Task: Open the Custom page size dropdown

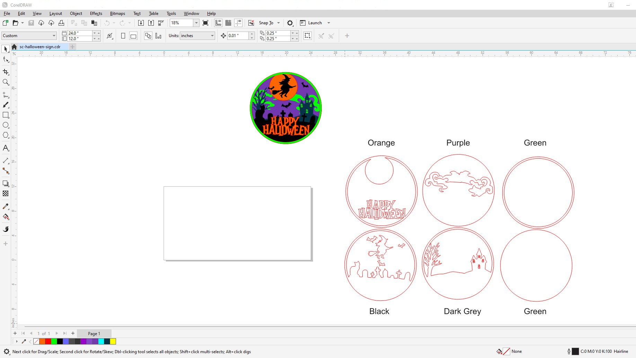Action: point(54,36)
